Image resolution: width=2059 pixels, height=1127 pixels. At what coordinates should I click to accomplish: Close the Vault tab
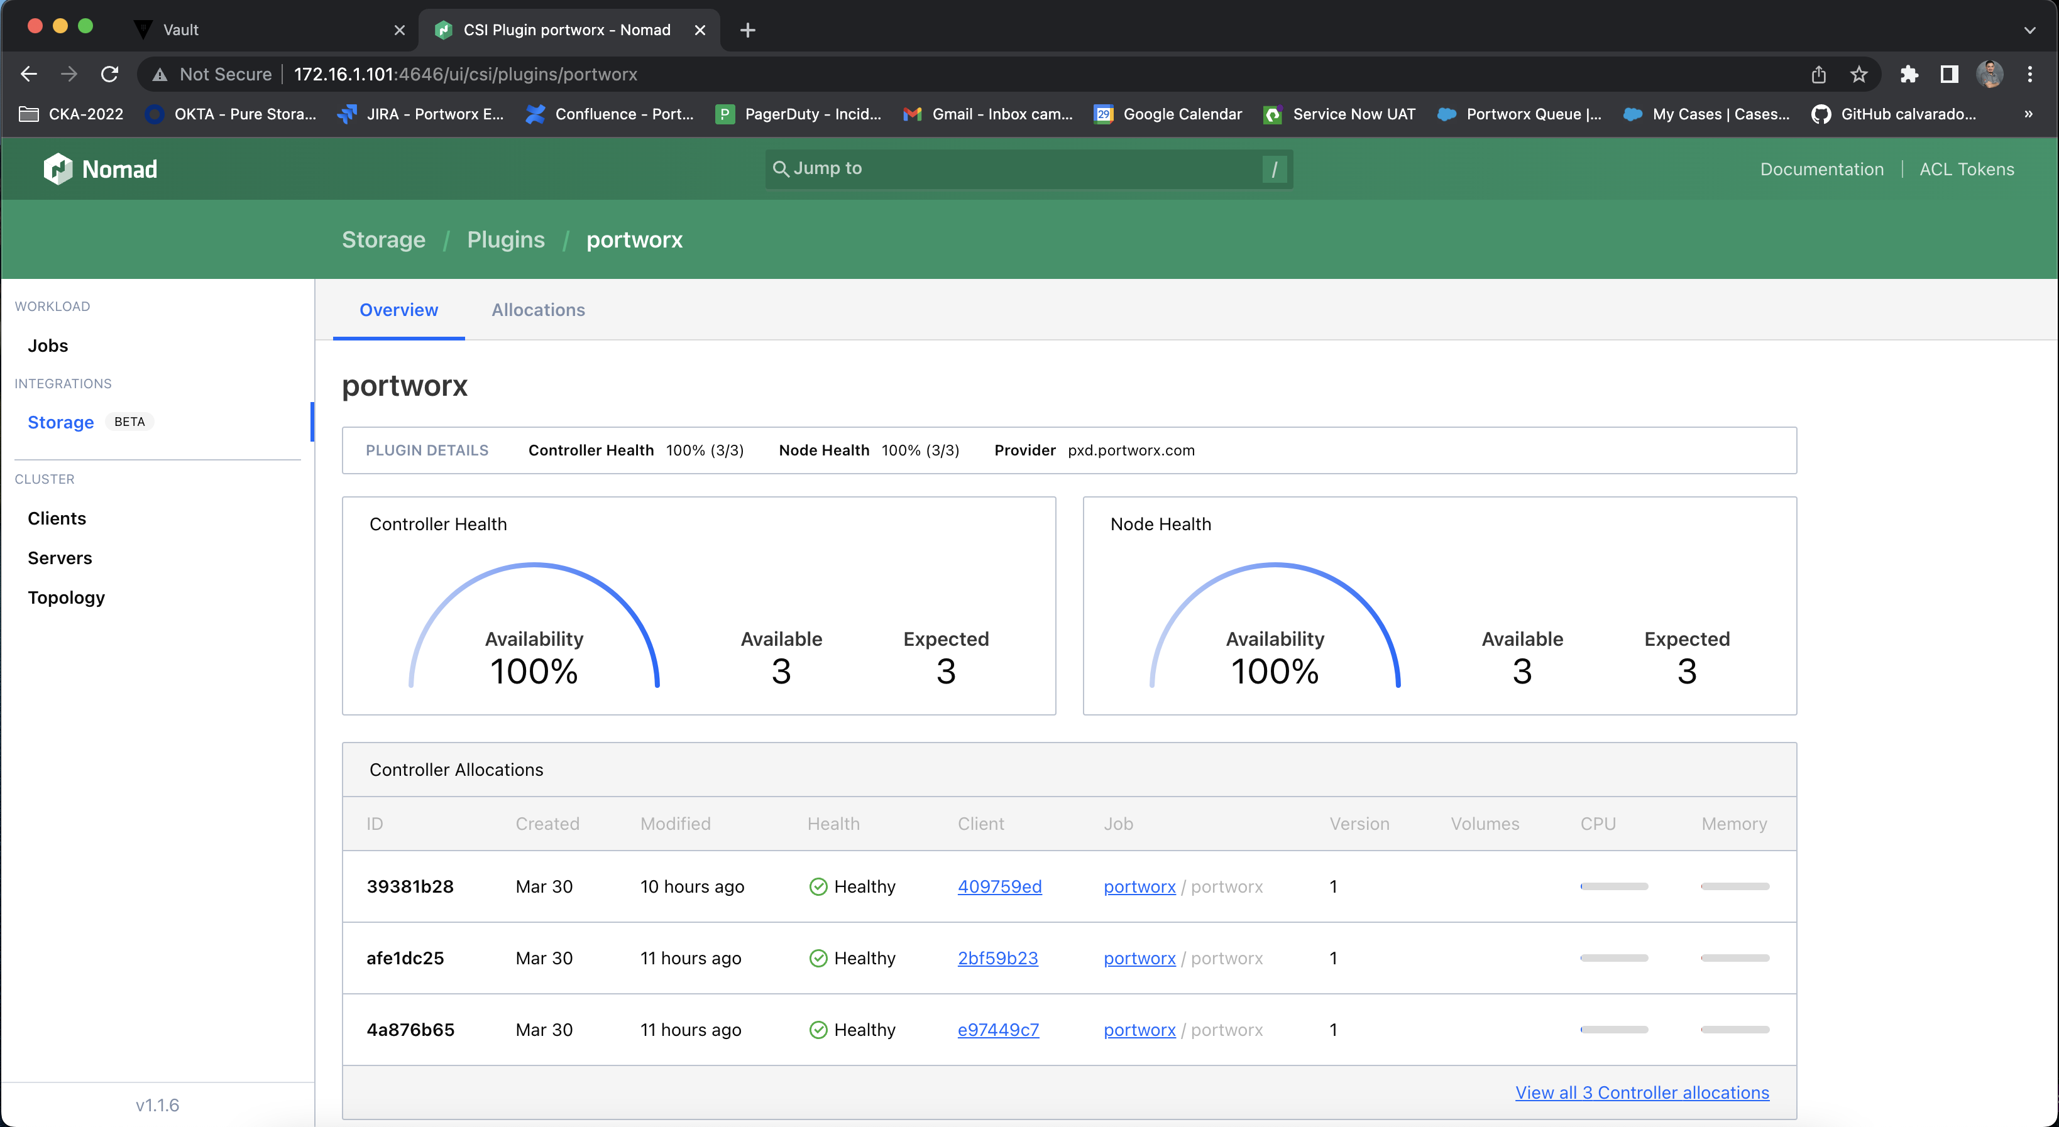tap(400, 30)
